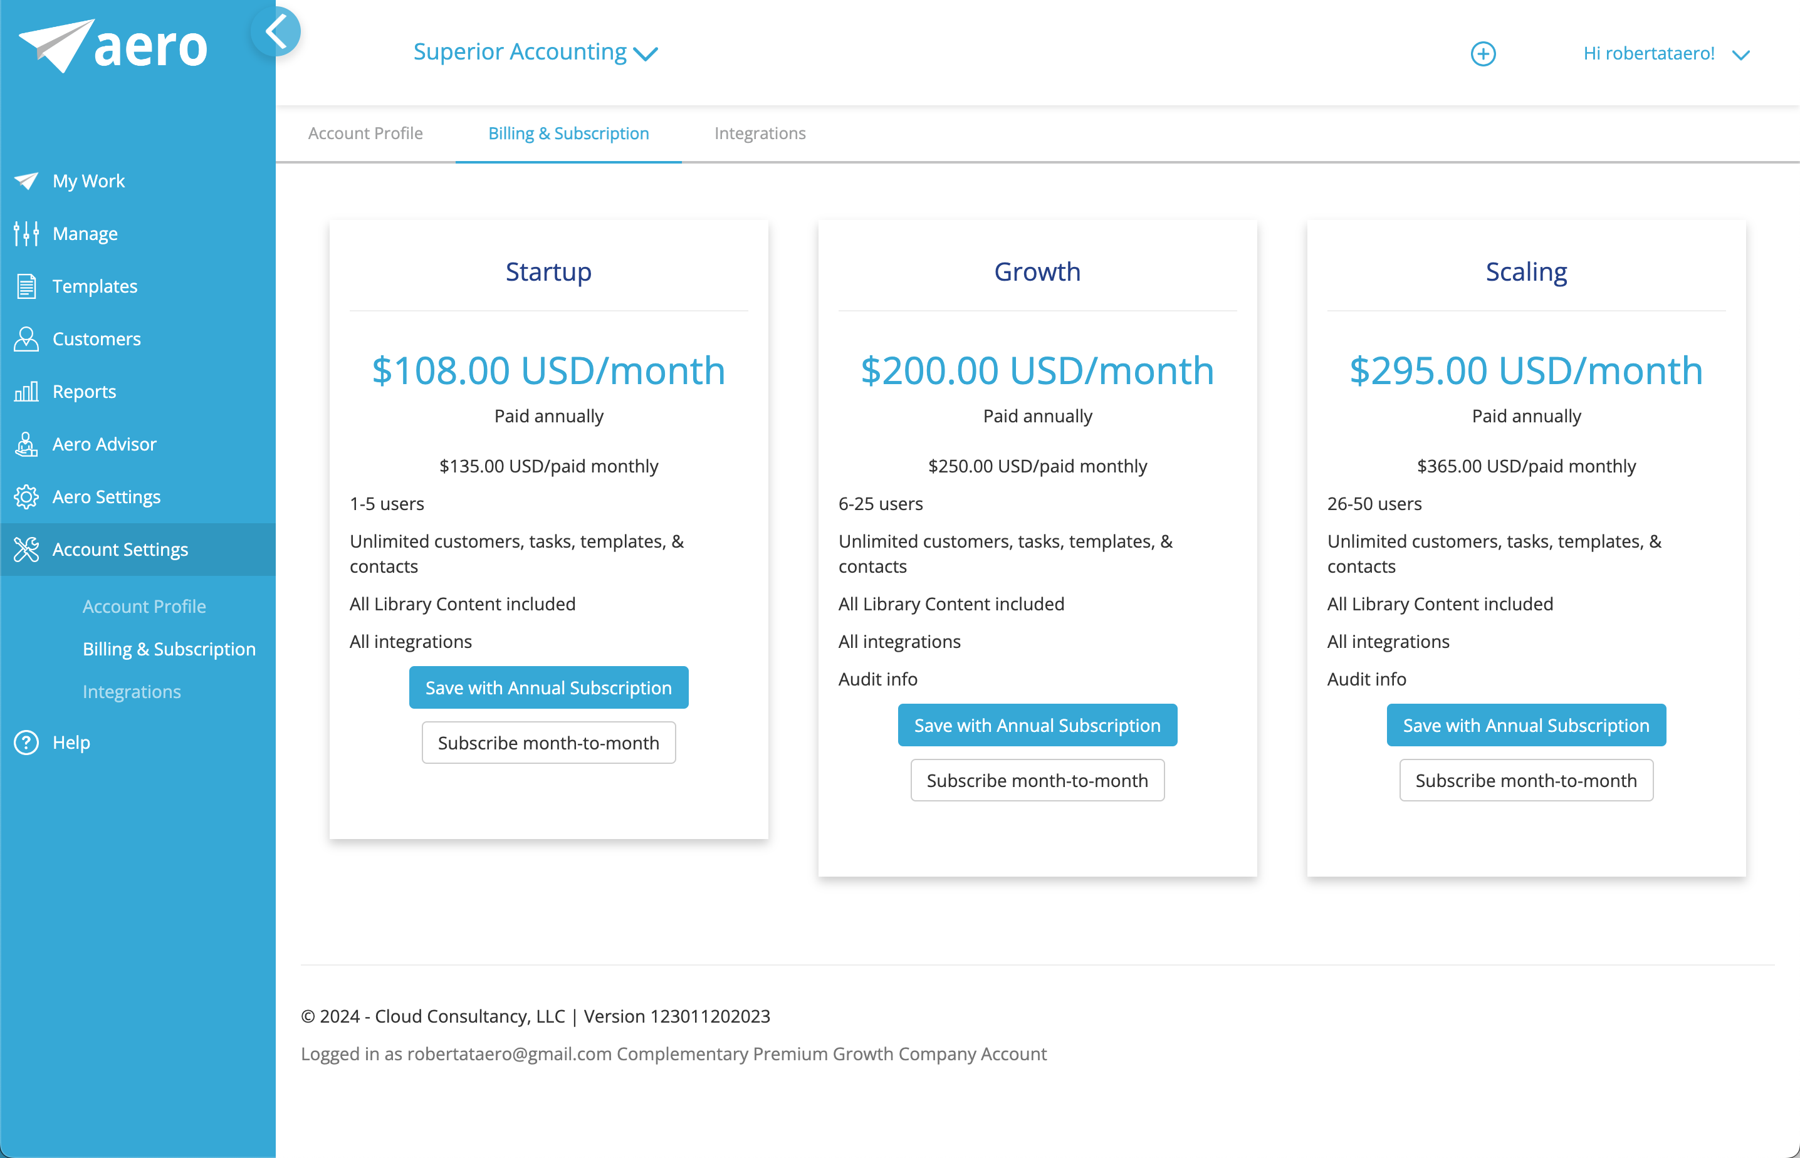1800x1158 pixels.
Task: Collapse the sidebar with the back chevron
Action: pos(276,31)
